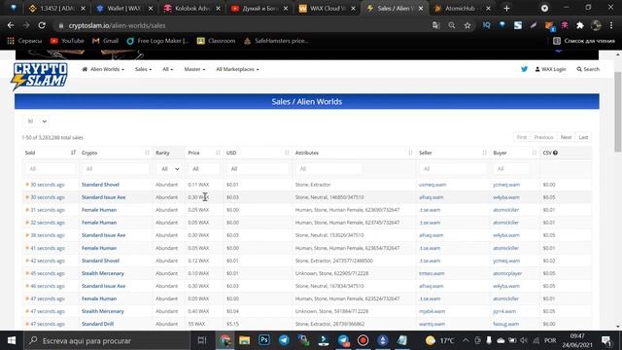
Task: Open the YouTube bookmark
Action: pyautogui.click(x=67, y=41)
